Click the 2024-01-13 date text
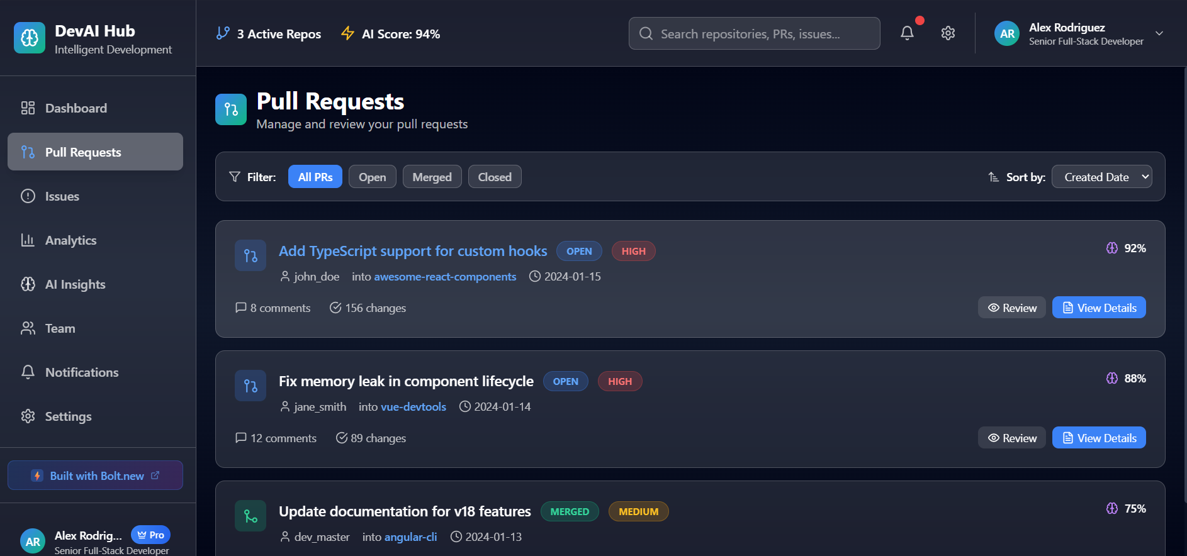1187x556 pixels. 493,537
